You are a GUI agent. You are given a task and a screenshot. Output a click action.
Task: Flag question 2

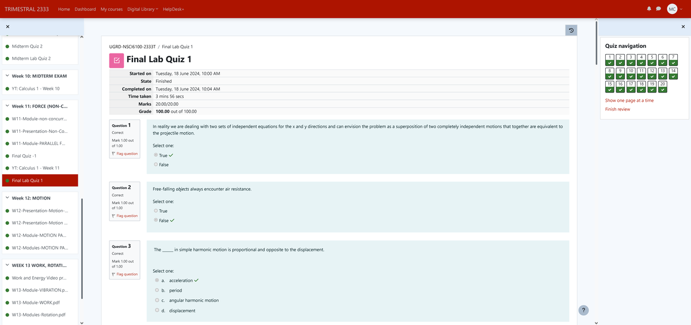[126, 216]
